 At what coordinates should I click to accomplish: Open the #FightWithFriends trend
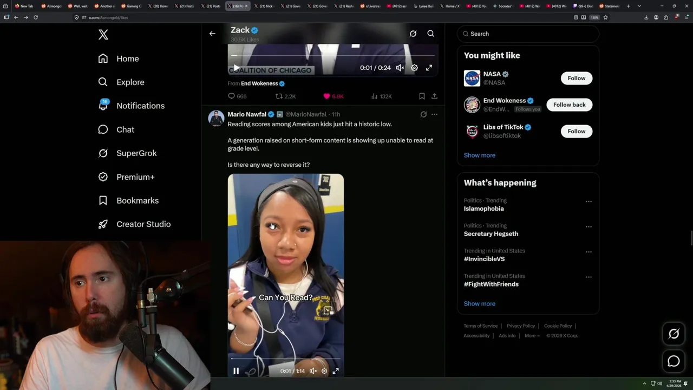tap(491, 284)
